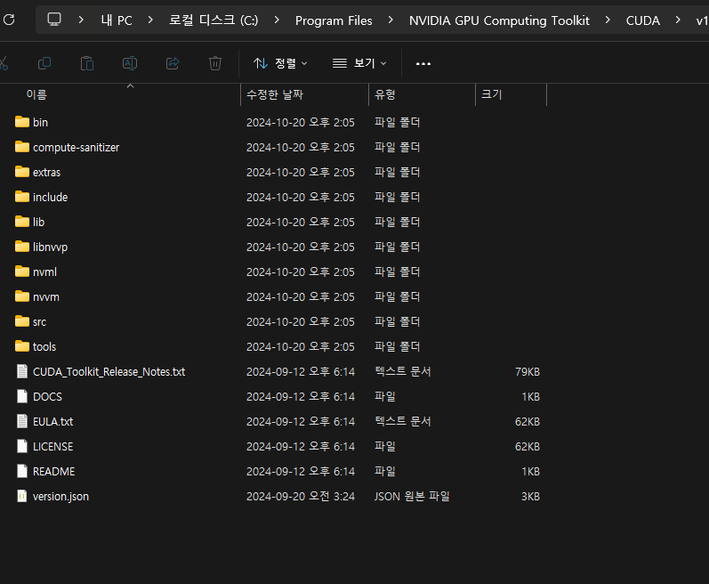Expand chevron after CUDA breadcrumb
709x584 pixels.
(x=678, y=20)
